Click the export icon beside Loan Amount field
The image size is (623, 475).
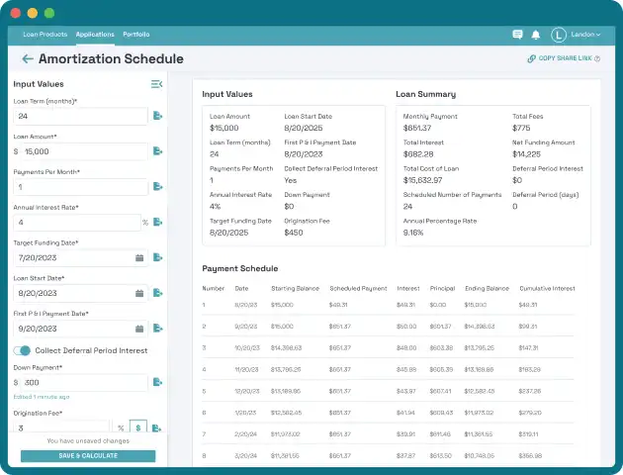[158, 151]
